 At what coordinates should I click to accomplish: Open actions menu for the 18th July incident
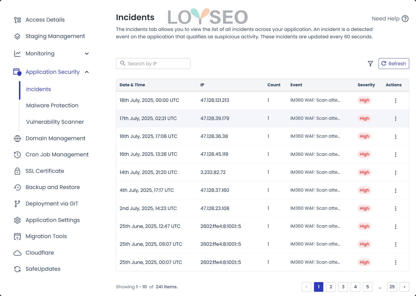(x=396, y=100)
